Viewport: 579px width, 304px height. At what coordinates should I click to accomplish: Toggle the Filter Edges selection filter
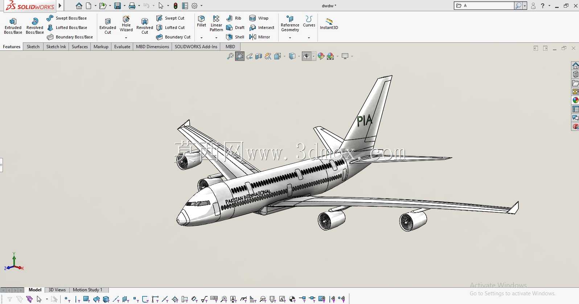point(77,299)
